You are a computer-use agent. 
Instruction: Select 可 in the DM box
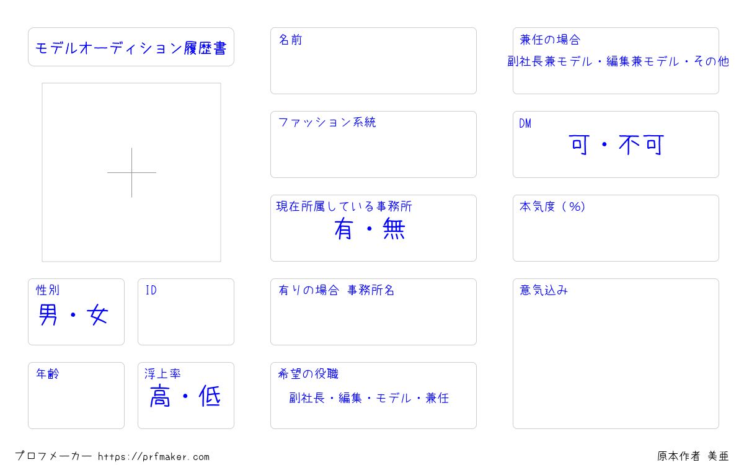click(x=579, y=145)
